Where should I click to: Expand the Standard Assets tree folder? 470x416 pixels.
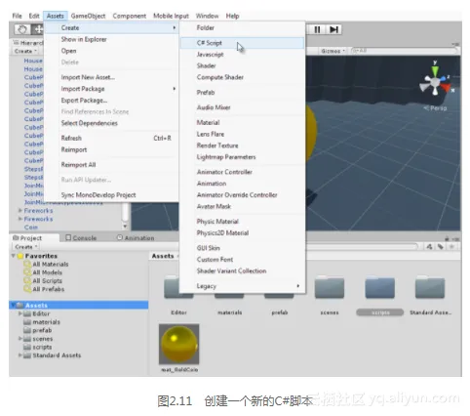[x=20, y=355]
